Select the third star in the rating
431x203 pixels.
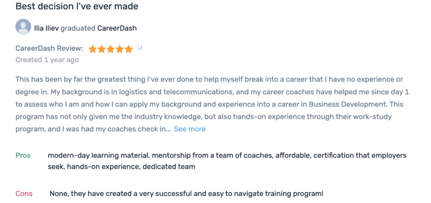111,49
